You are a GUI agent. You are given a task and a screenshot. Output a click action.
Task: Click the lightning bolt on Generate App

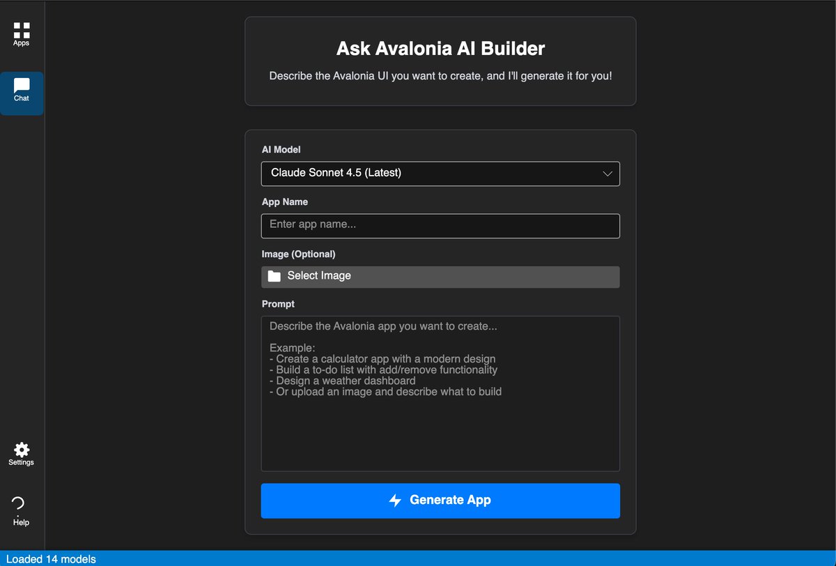[x=395, y=500]
